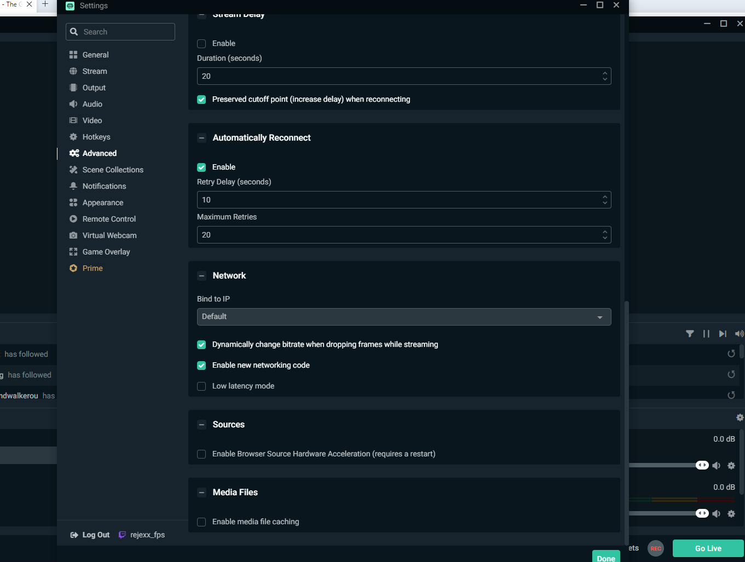Click the first audio volume slider handle
Screen dimensions: 745x562
coord(702,465)
